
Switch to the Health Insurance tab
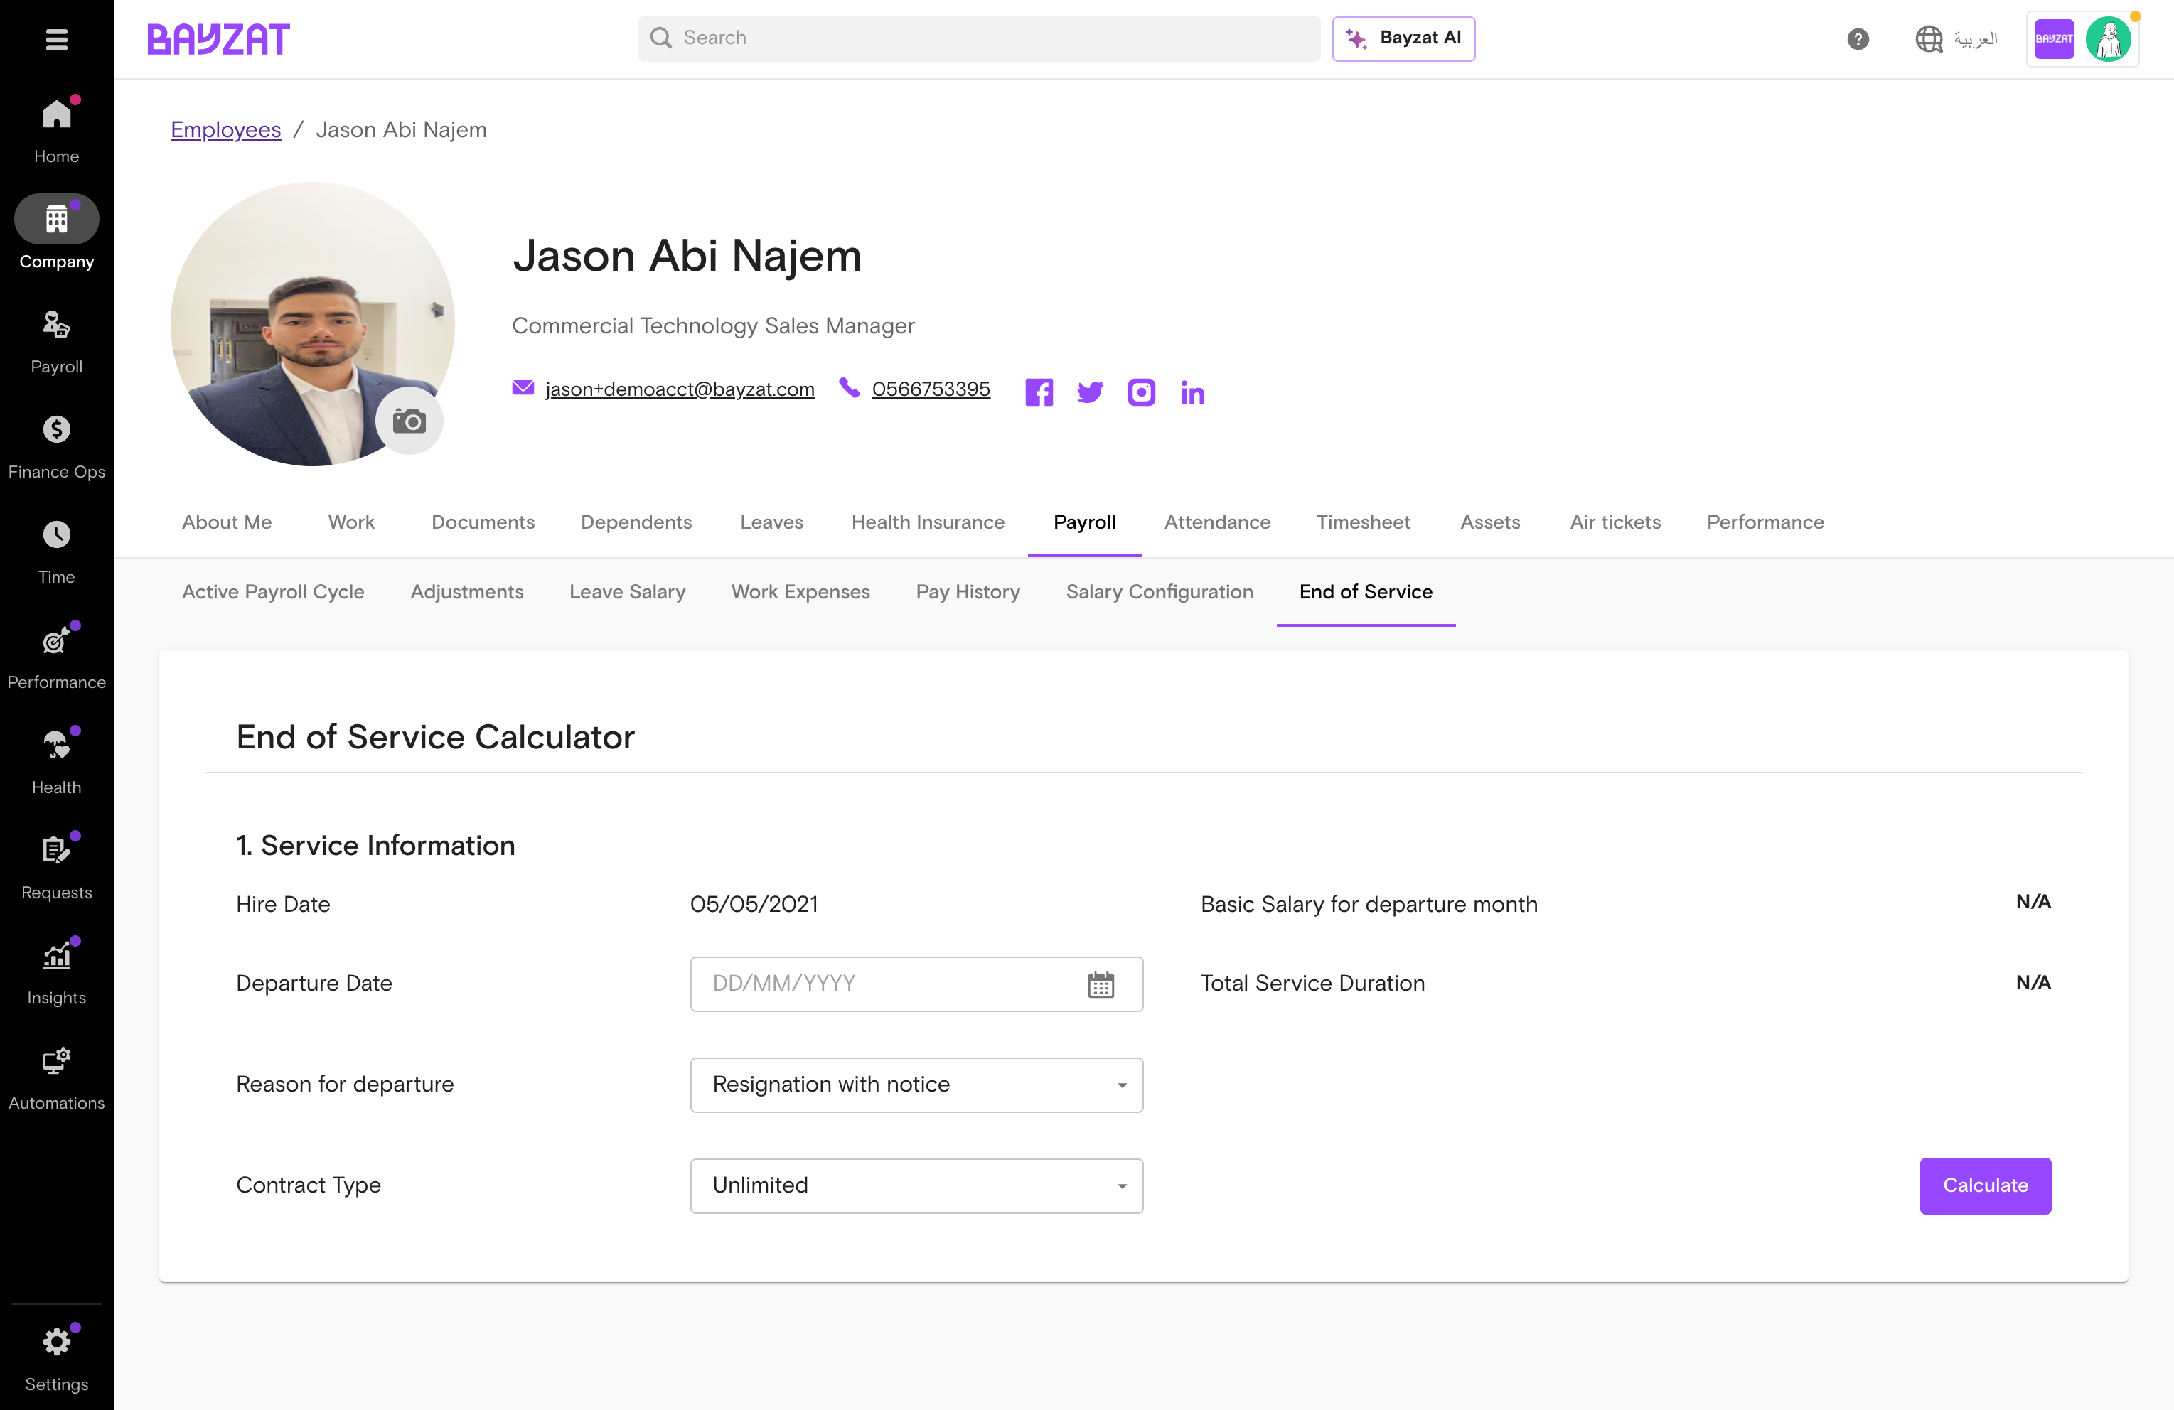point(927,522)
